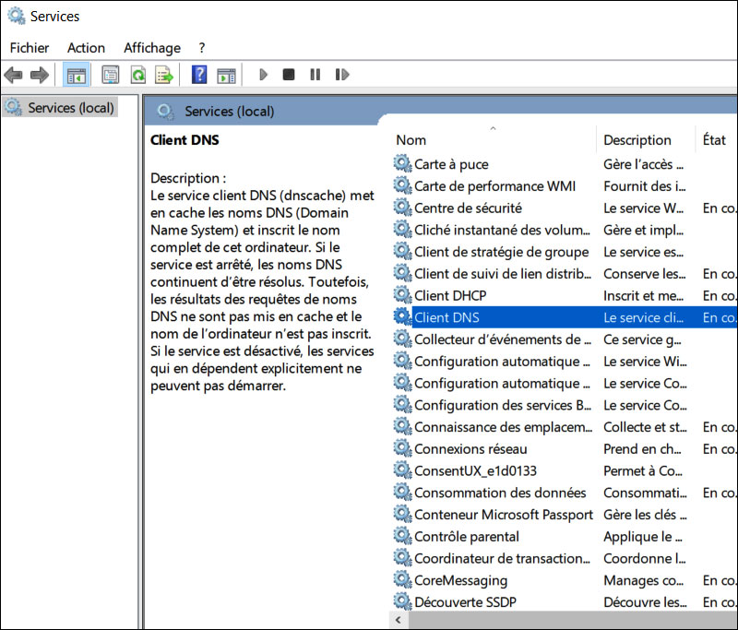The width and height of the screenshot is (738, 630).
Task: Open Help using the blue question mark icon
Action: pos(199,75)
